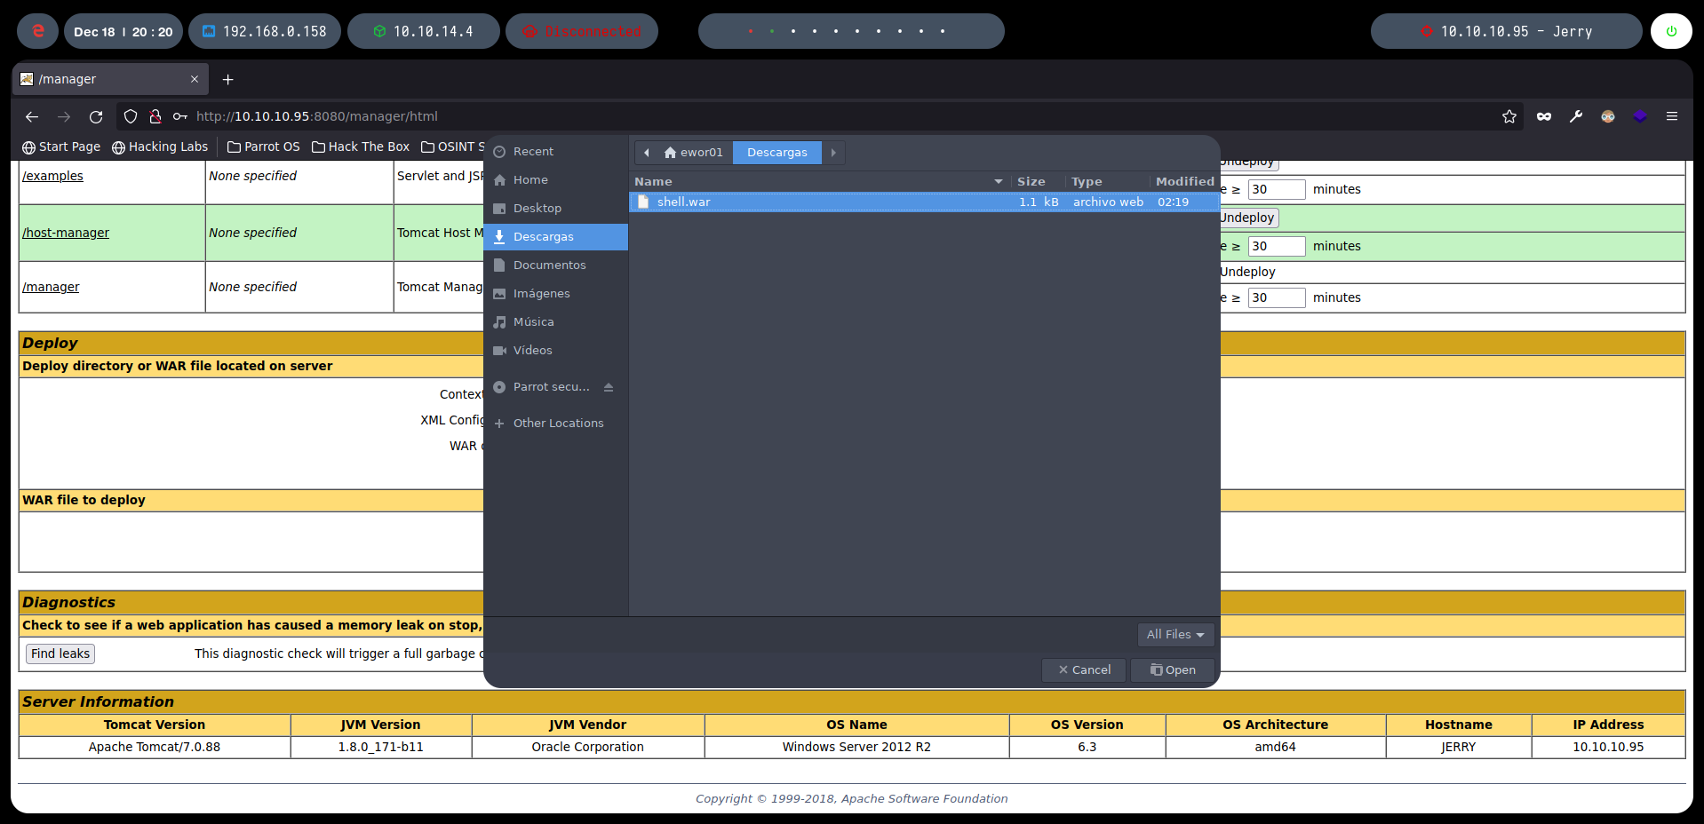This screenshot has width=1704, height=824.
Task: Close the /manager tab
Action: pos(195,79)
